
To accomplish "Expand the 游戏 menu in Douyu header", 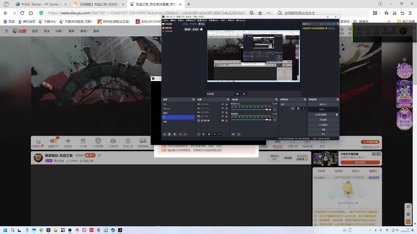I will (84, 31).
